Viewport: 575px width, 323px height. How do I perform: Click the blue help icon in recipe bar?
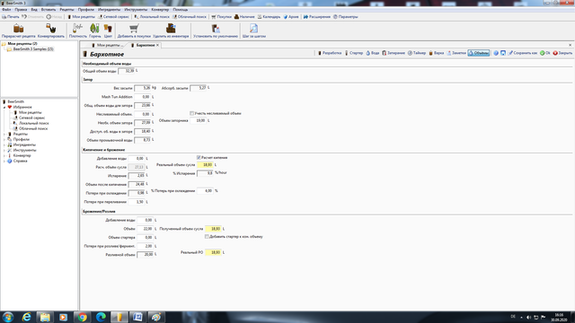coord(496,53)
